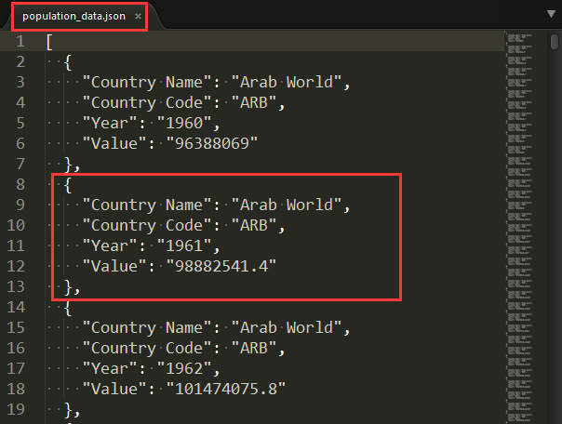
Task: Click line number 13 in gutter
Action: (16, 287)
